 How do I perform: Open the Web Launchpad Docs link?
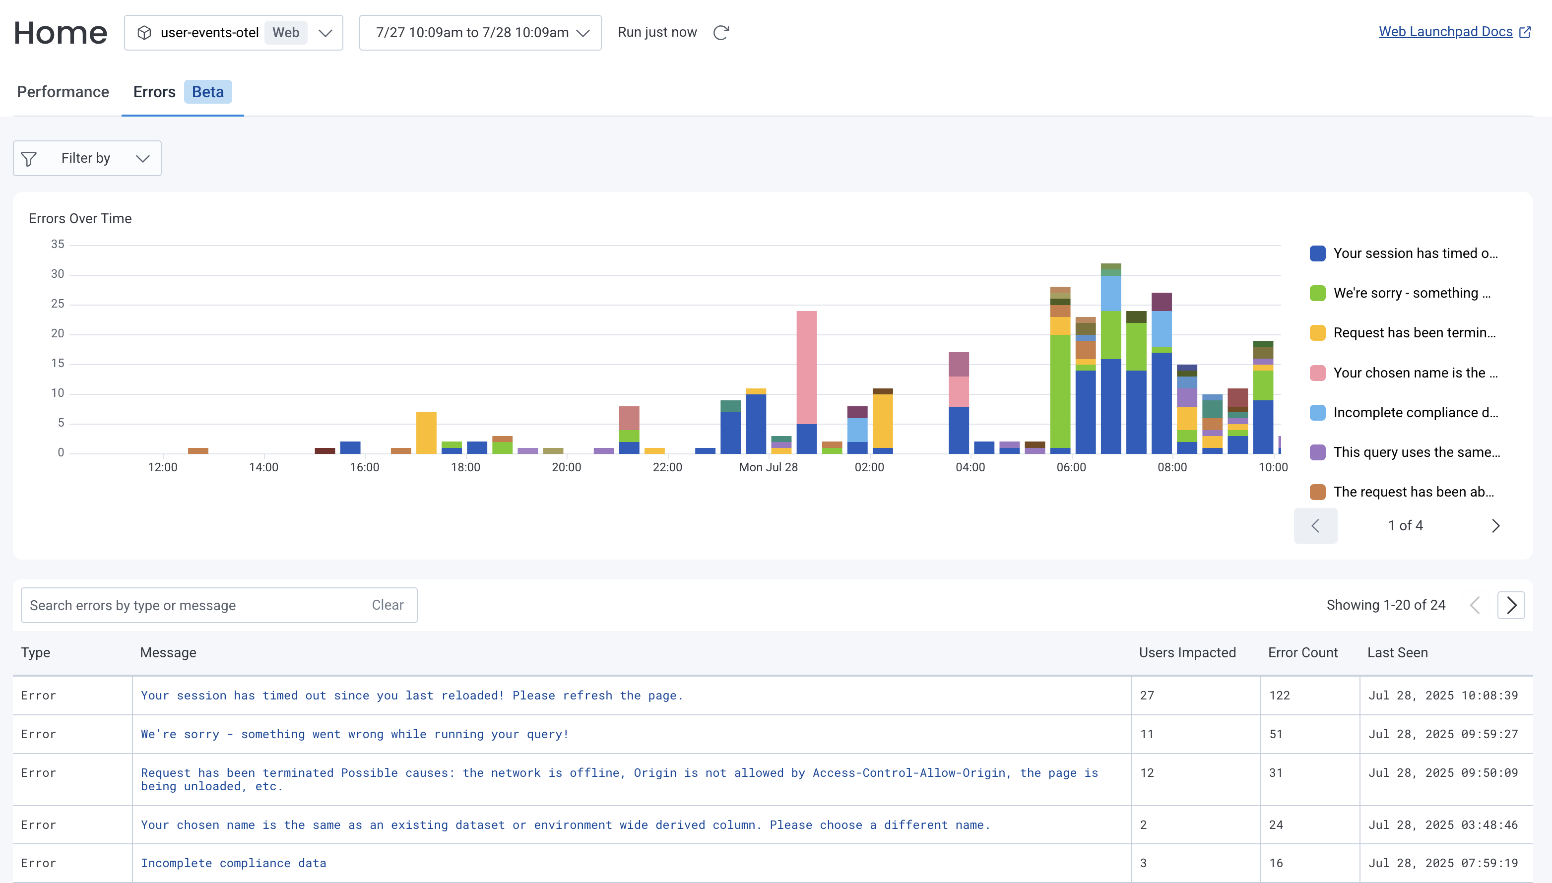click(x=1445, y=32)
